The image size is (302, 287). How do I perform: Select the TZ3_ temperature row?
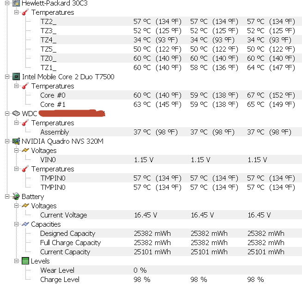coord(171,30)
